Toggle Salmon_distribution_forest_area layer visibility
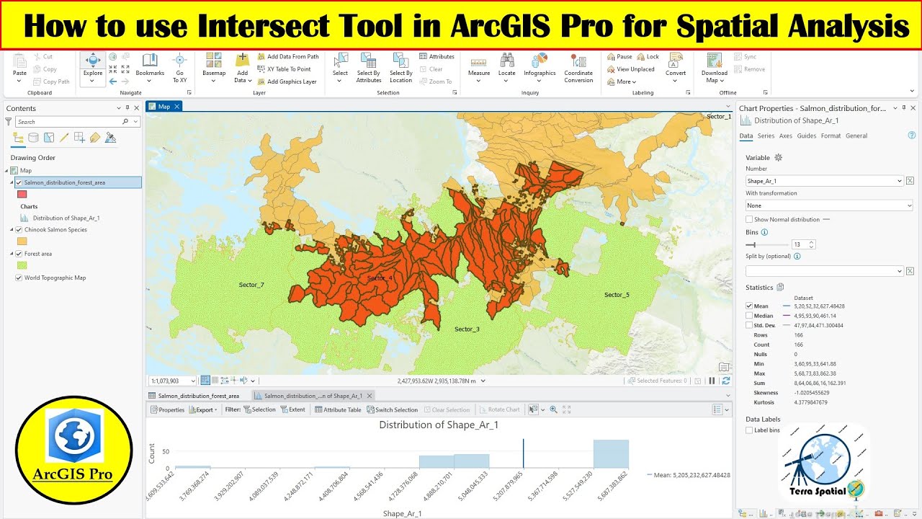 (19, 182)
